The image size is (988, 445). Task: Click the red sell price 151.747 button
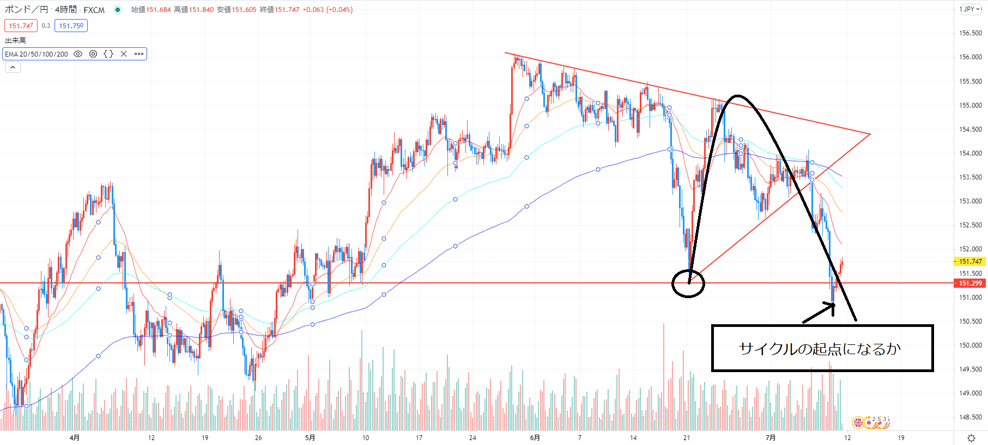click(21, 26)
